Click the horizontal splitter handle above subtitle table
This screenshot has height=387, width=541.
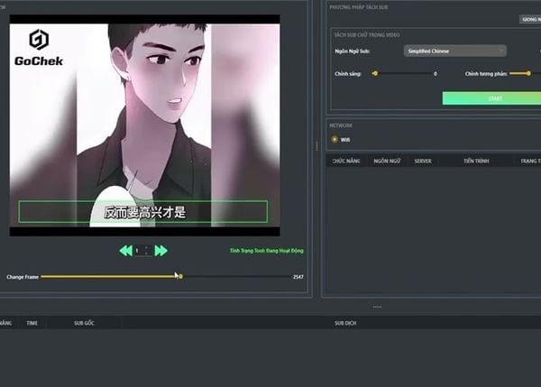point(377,307)
